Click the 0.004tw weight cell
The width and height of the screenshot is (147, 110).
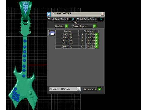tap(90, 37)
